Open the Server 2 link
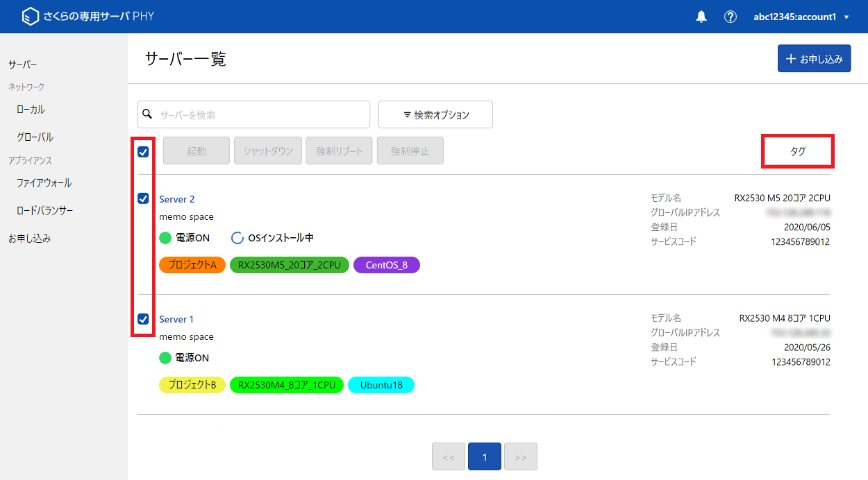This screenshot has width=868, height=480. click(176, 199)
